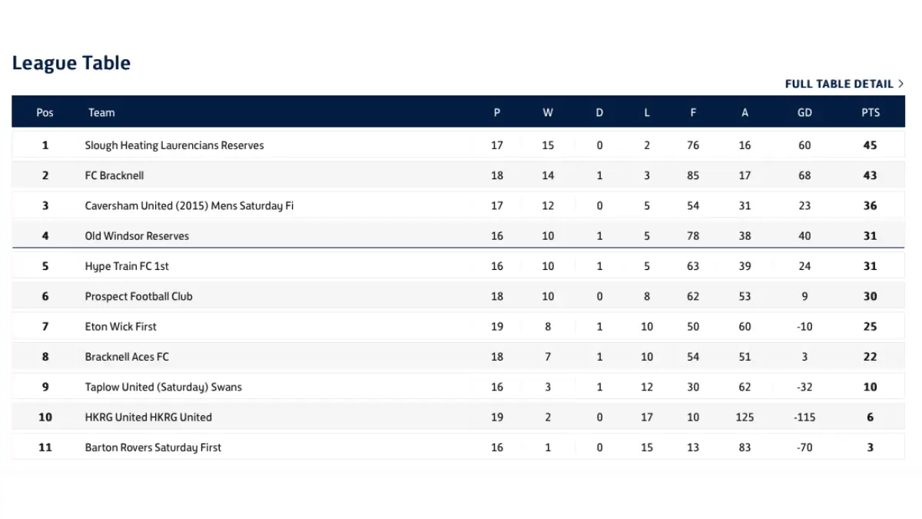Open the FULL TABLE DETAIL link
The height and width of the screenshot is (519, 922).
click(837, 84)
